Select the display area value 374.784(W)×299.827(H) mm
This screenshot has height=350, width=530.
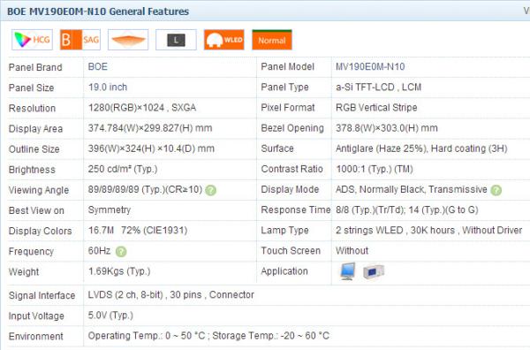coord(150,128)
